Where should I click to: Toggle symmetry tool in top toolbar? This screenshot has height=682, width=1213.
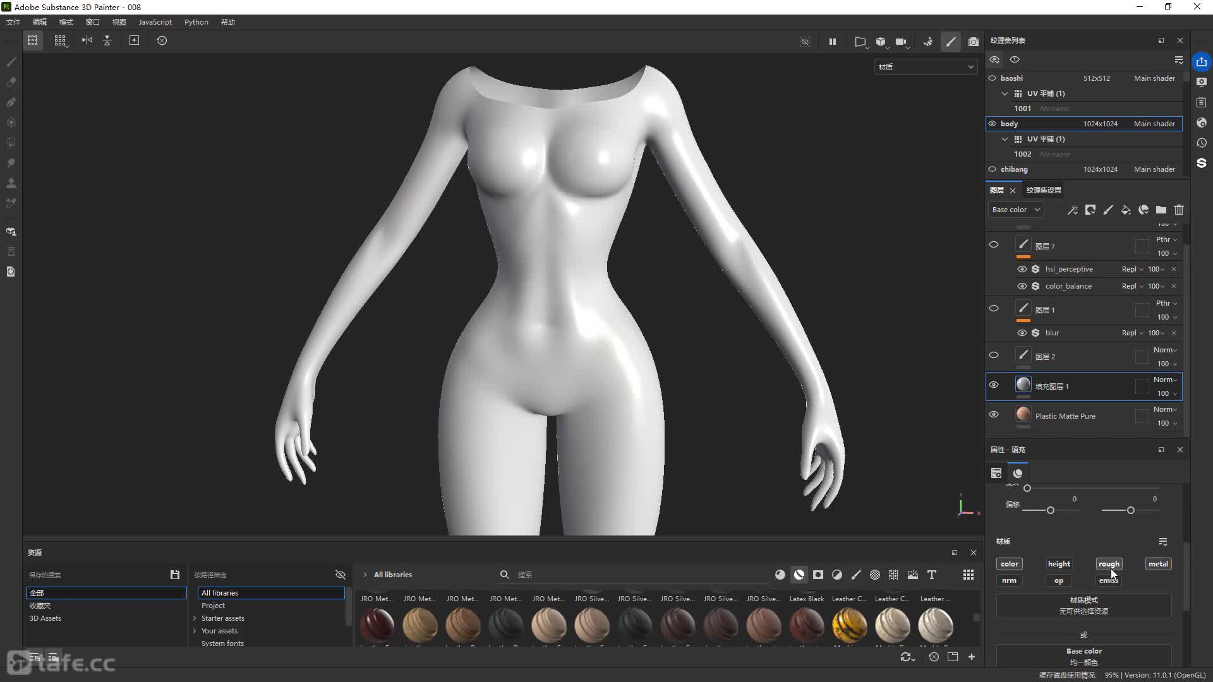pos(87,40)
